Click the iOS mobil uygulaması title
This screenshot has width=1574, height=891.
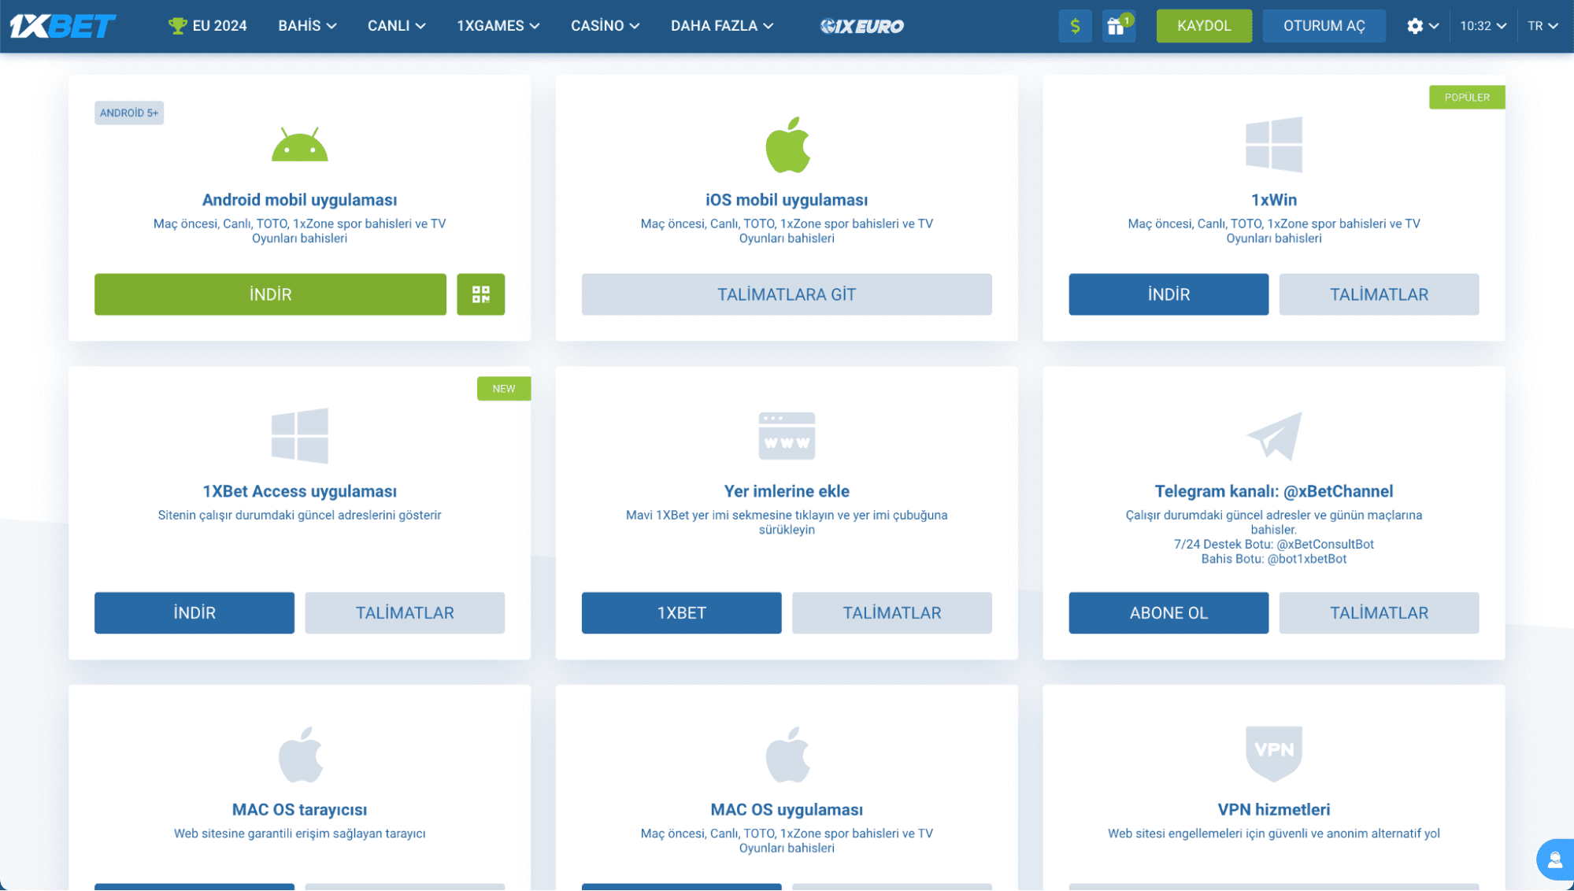(x=787, y=200)
